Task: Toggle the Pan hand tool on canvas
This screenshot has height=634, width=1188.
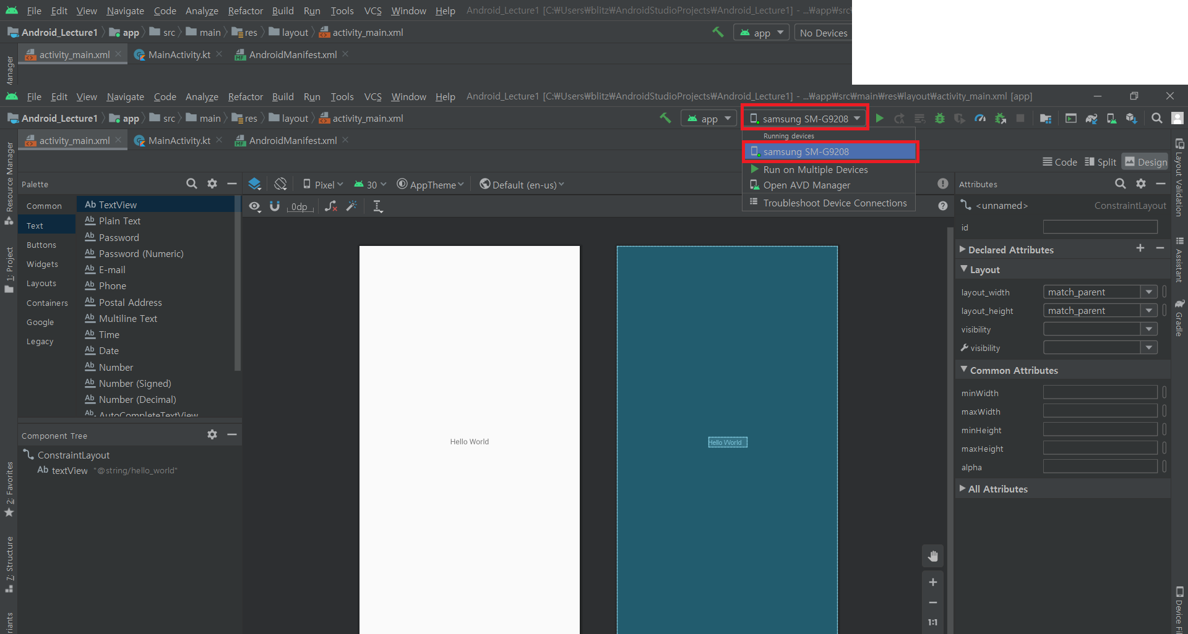Action: (x=933, y=556)
